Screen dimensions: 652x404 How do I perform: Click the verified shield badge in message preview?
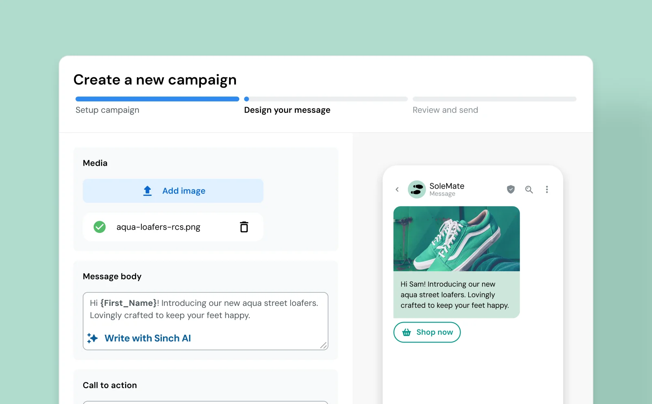510,189
